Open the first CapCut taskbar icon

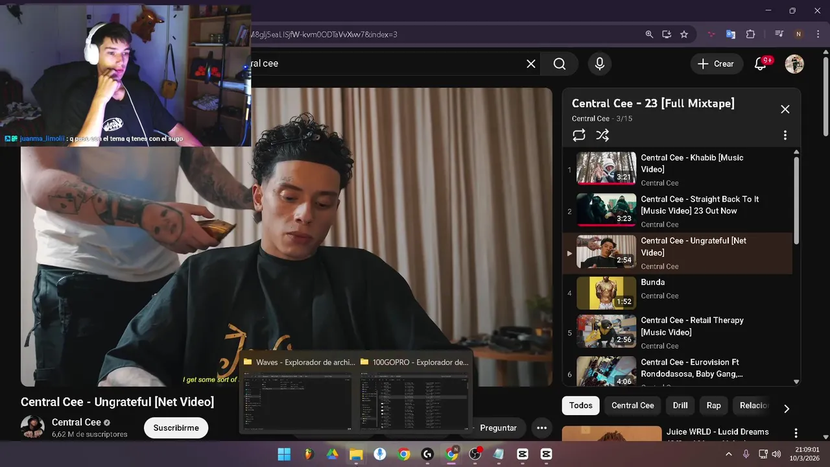point(523,454)
